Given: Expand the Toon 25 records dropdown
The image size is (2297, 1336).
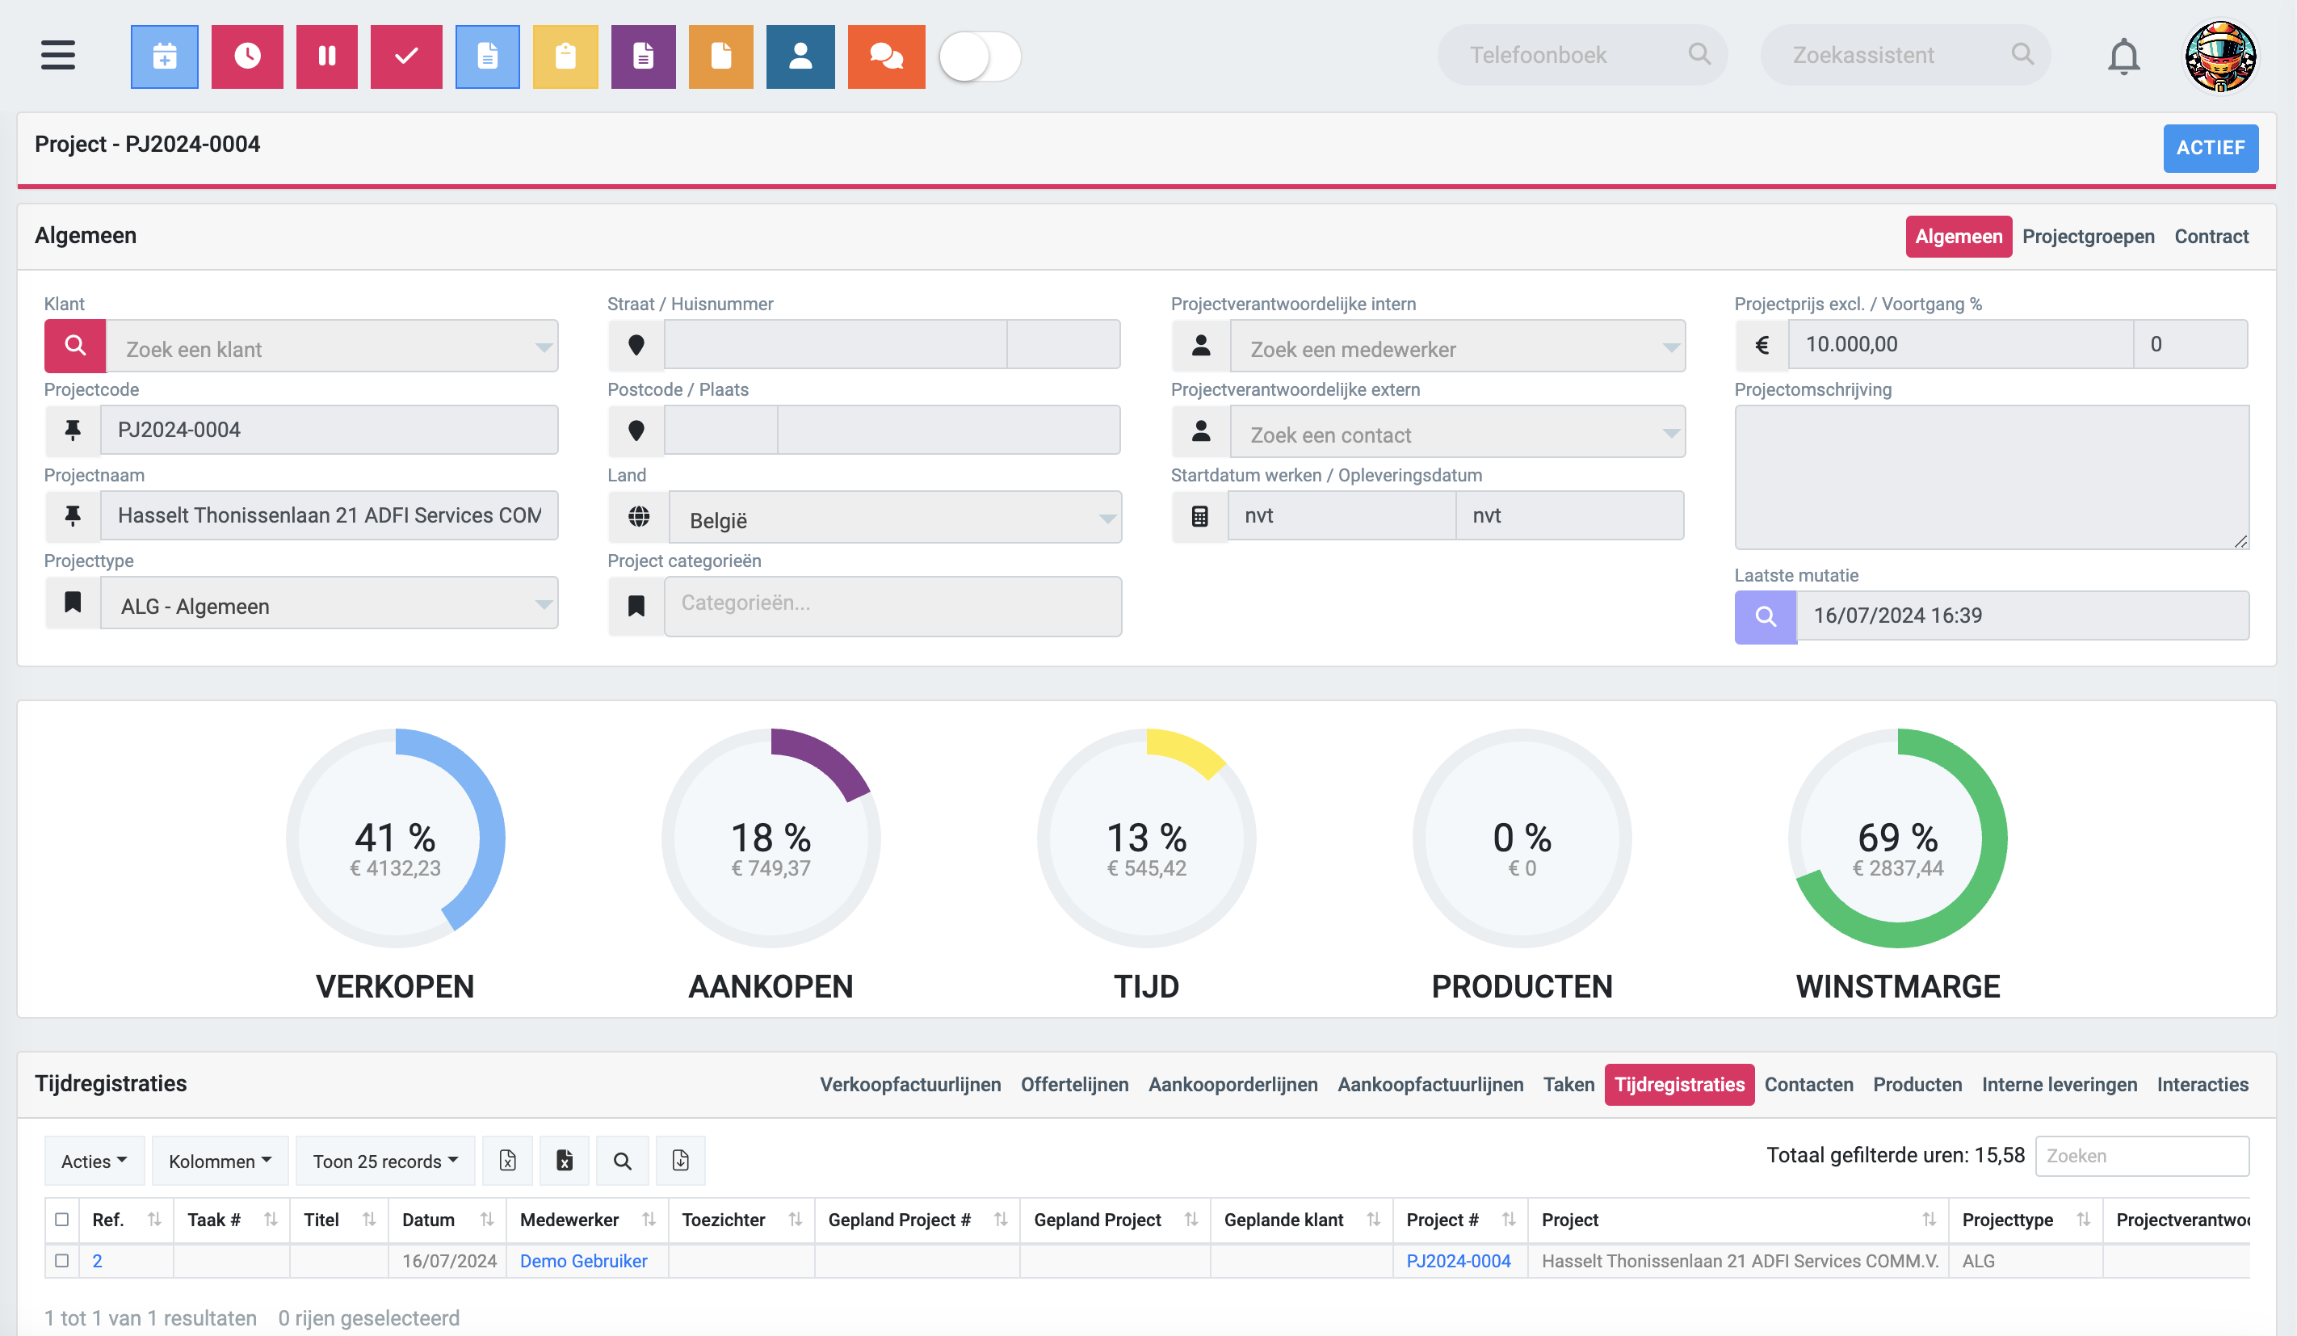Looking at the screenshot, I should point(384,1160).
